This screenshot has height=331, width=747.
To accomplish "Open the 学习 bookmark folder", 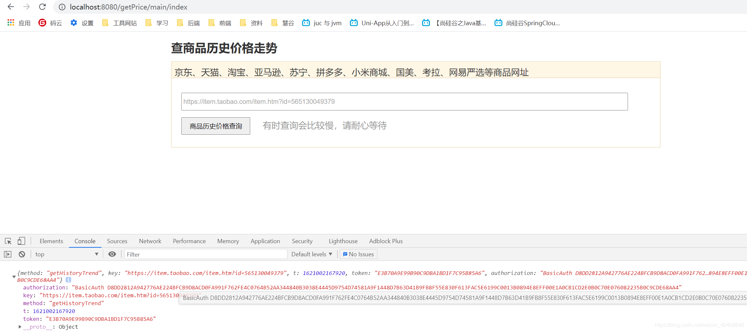I will (157, 23).
